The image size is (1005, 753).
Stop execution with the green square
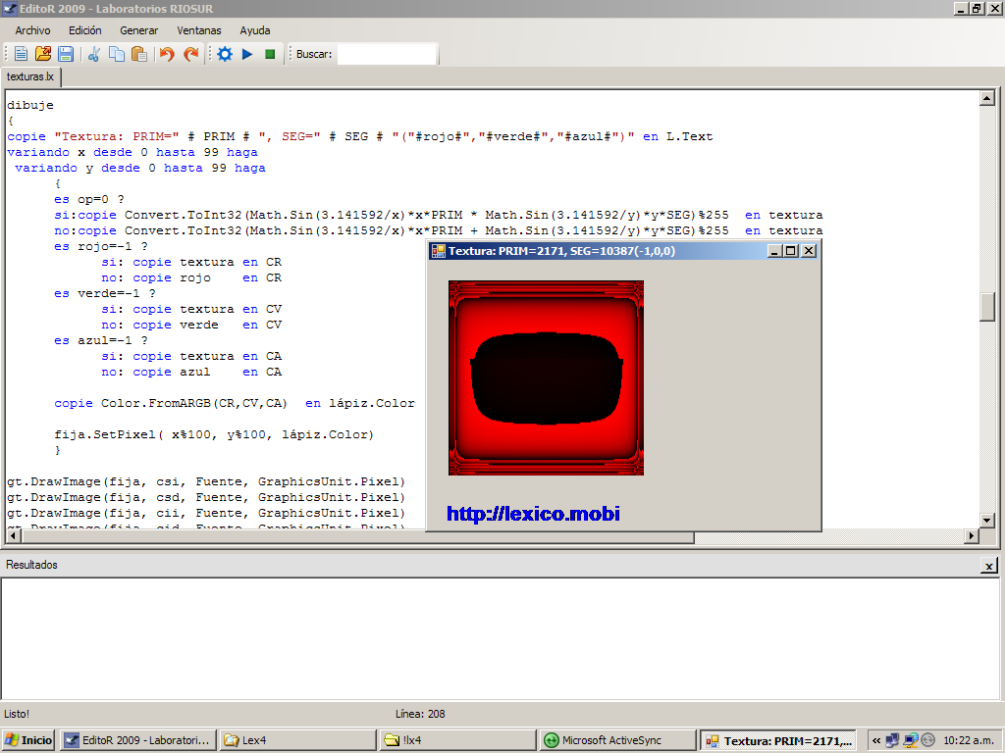click(270, 54)
